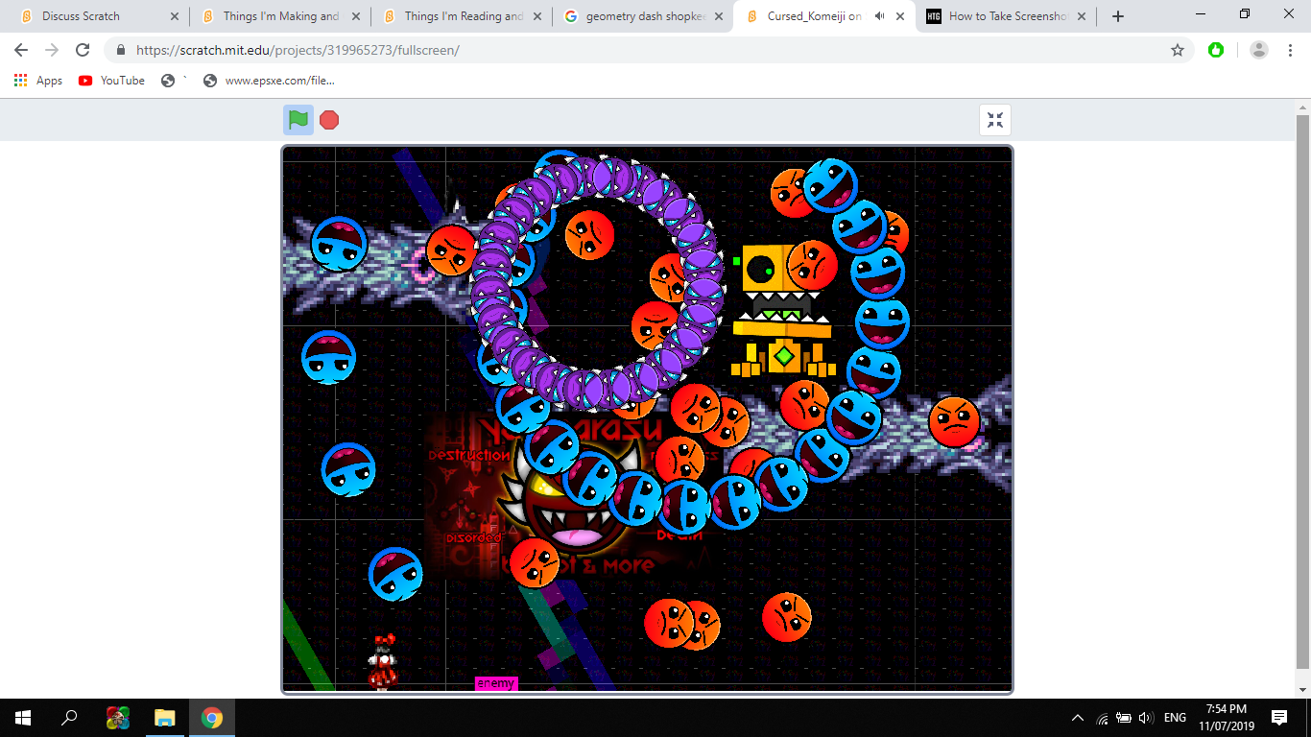
Task: Reload the Scratch project page
Action: 83,50
